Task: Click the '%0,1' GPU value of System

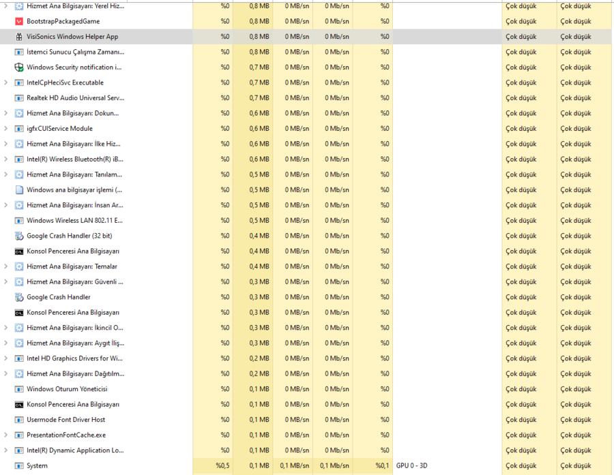Action: 383,465
